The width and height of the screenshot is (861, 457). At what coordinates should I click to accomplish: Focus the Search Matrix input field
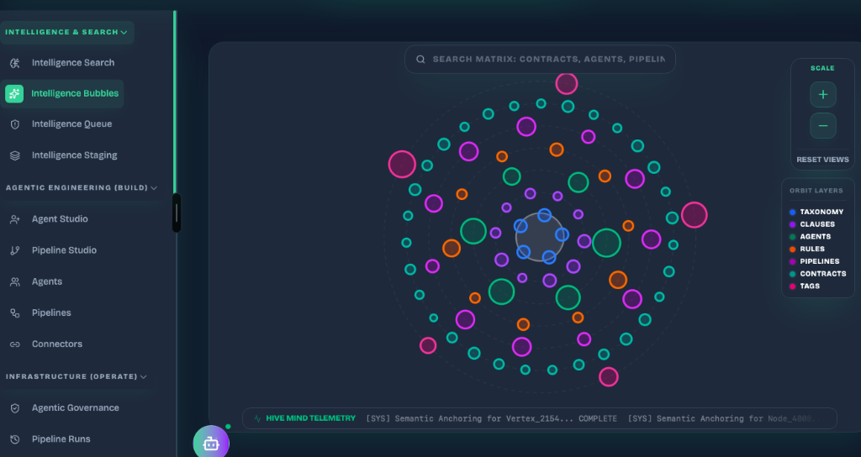(x=541, y=60)
